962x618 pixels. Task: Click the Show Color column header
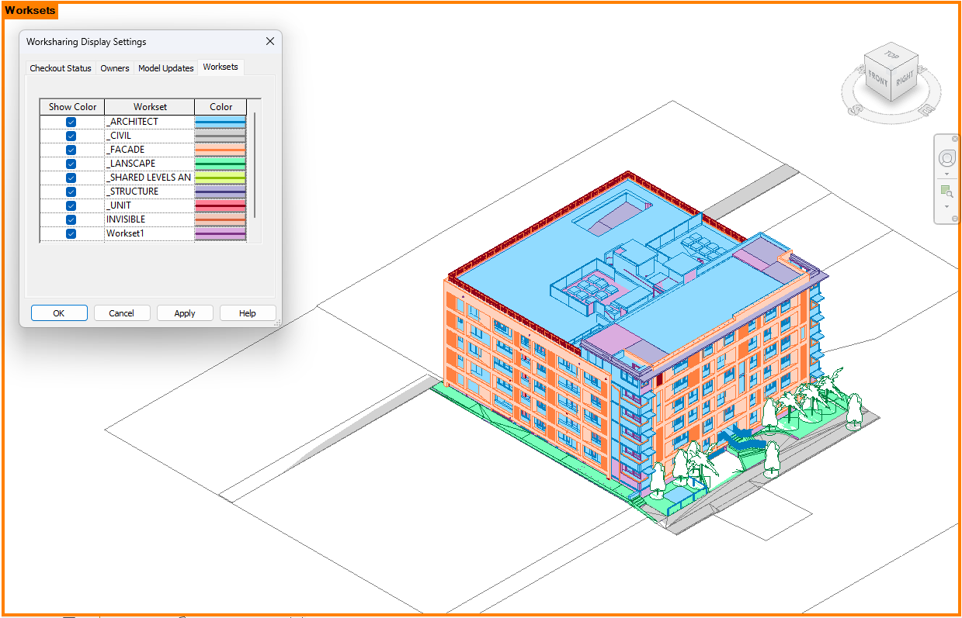[x=72, y=107]
